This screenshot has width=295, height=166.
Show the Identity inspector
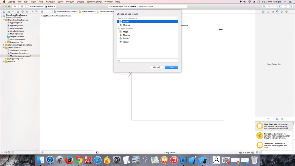tap(273, 12)
